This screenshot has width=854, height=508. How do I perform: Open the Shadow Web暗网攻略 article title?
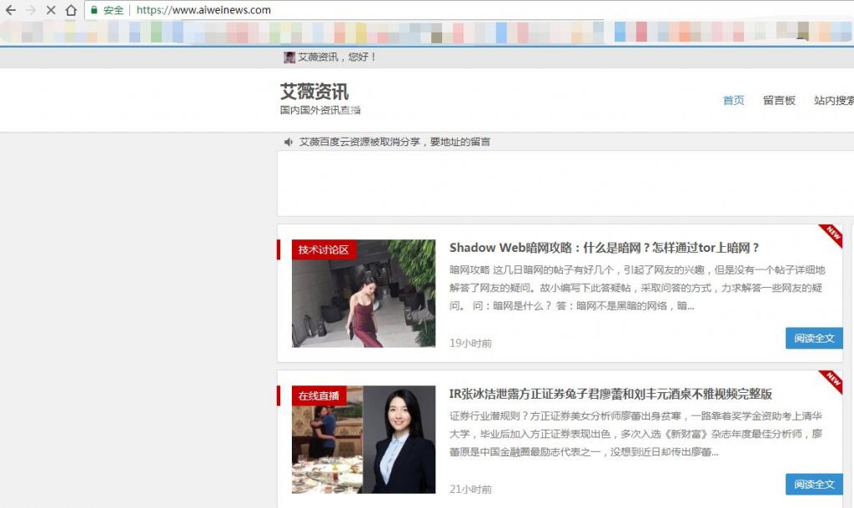point(604,248)
